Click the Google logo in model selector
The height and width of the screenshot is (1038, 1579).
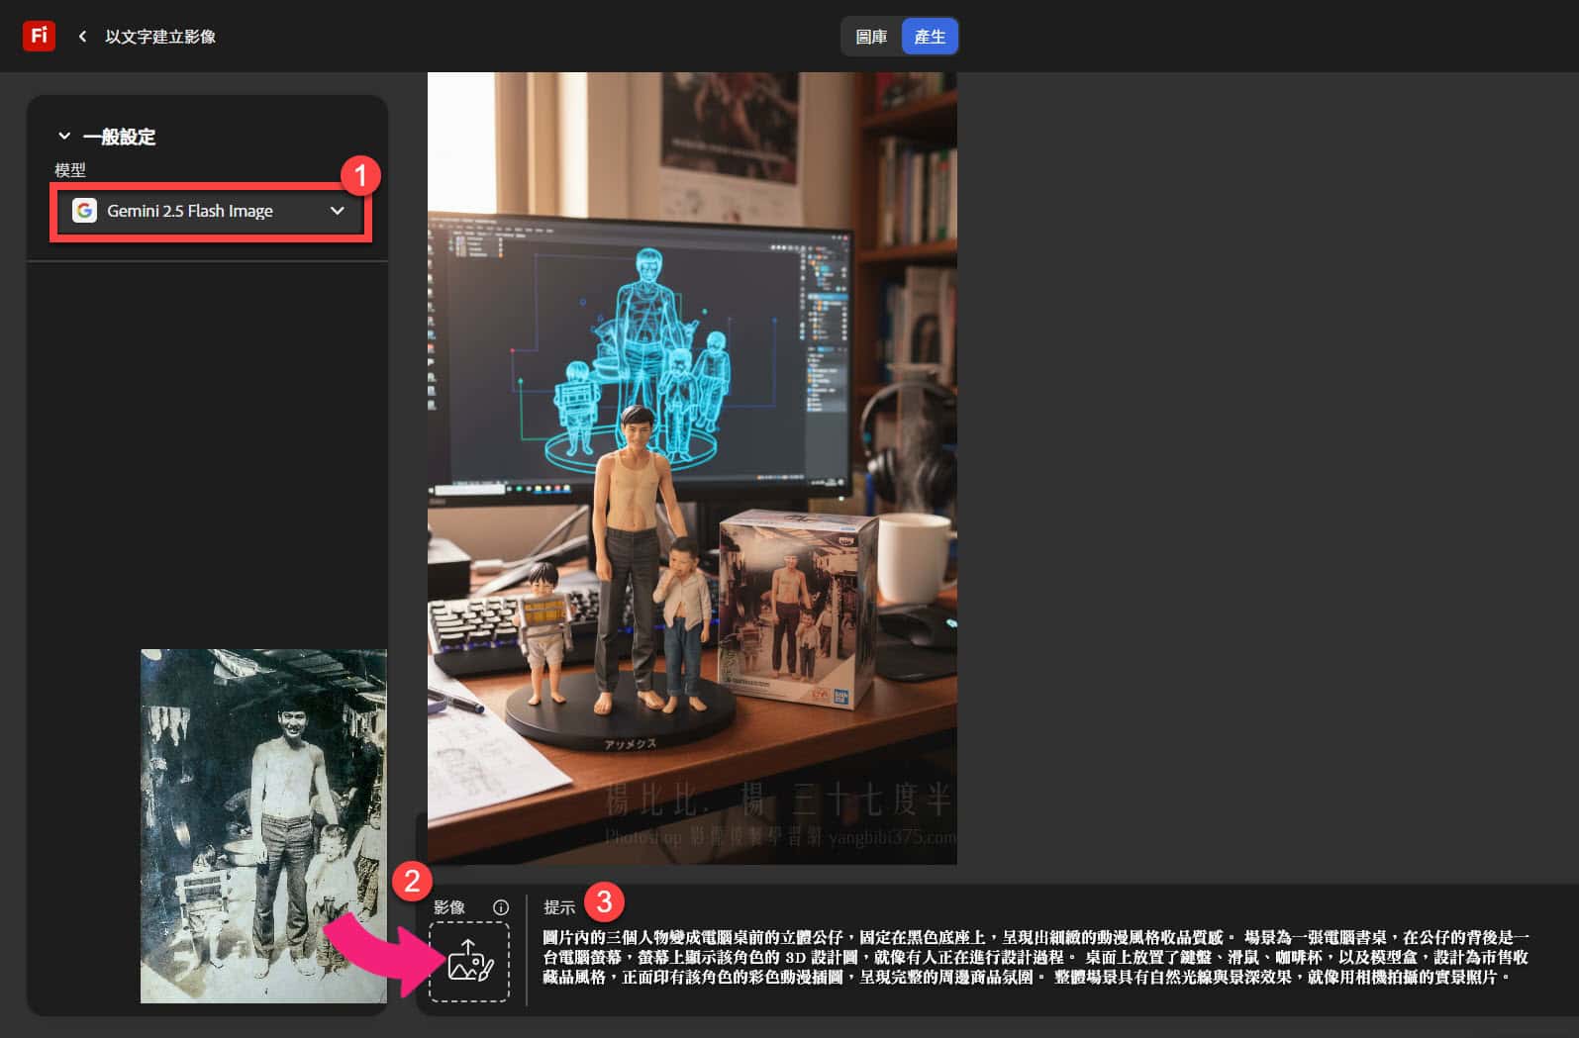point(85,211)
